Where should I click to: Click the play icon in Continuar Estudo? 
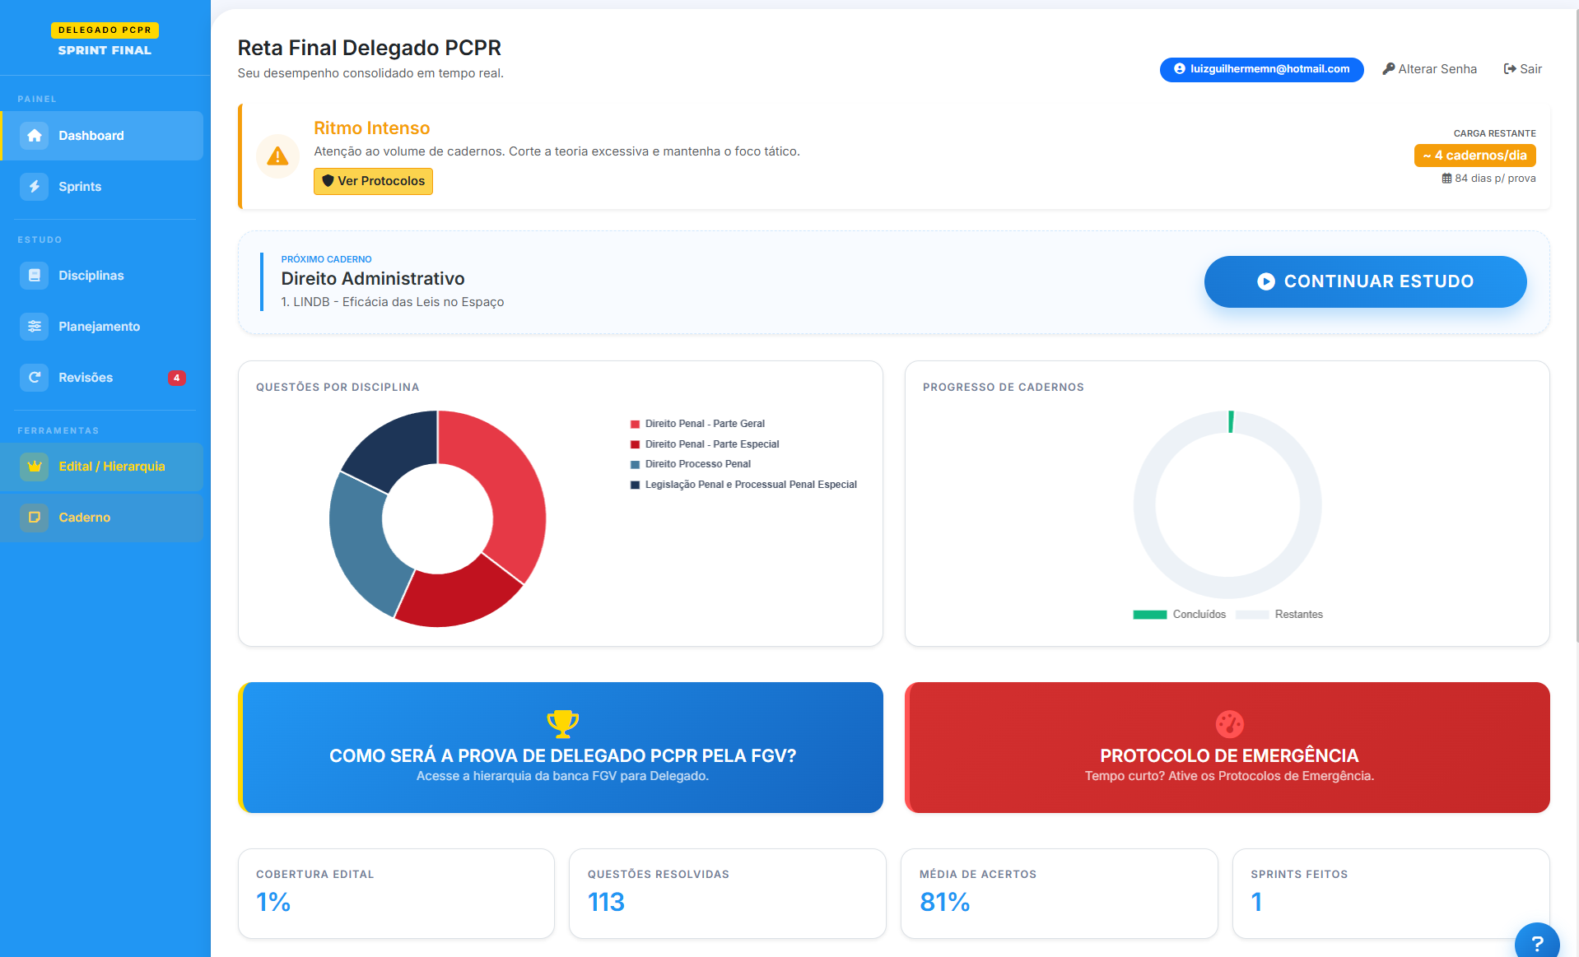click(x=1266, y=281)
